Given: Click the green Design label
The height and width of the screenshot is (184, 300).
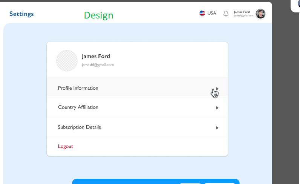Looking at the screenshot, I should coord(98,15).
